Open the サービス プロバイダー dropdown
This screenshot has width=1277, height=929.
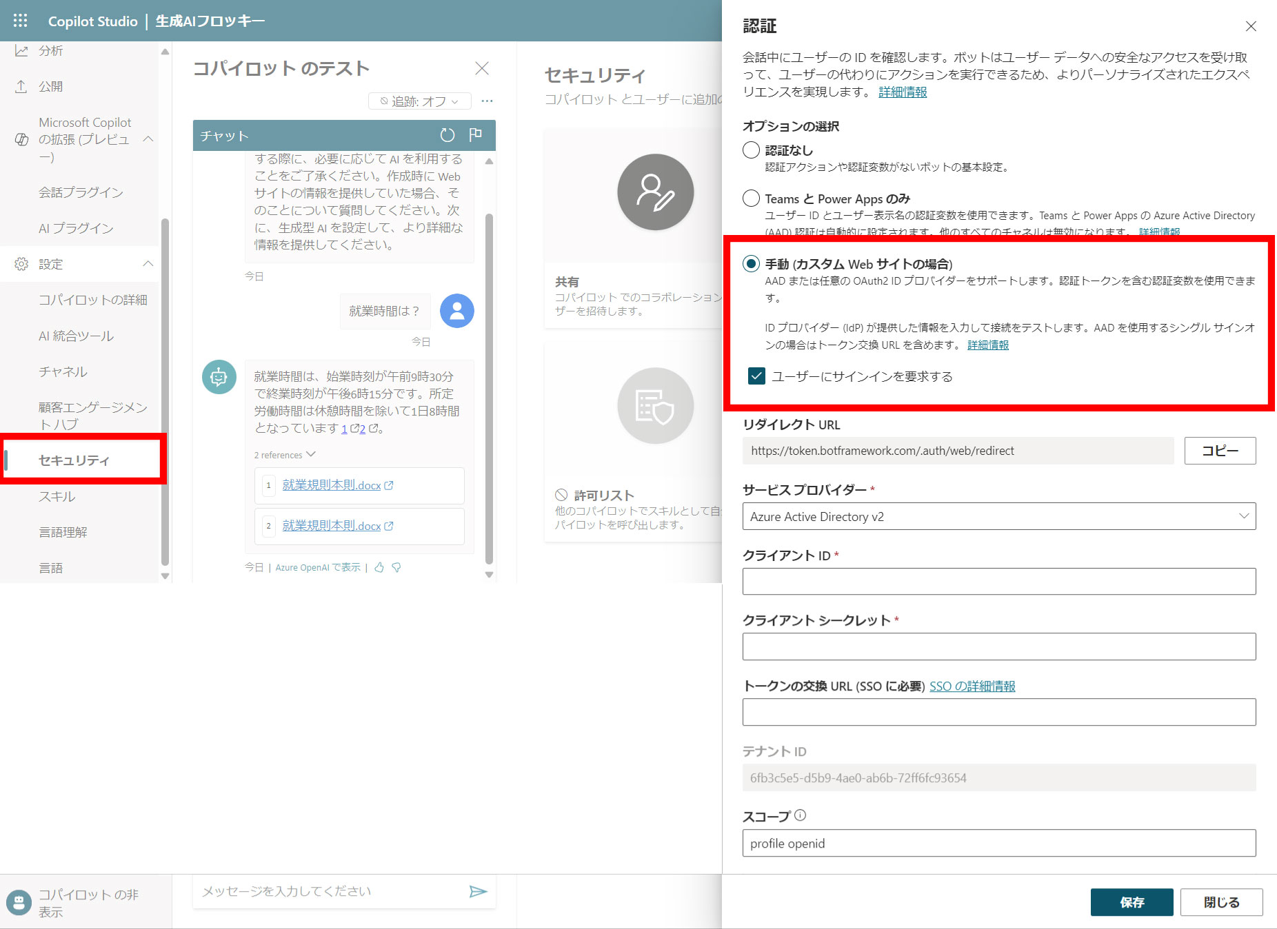pos(999,516)
